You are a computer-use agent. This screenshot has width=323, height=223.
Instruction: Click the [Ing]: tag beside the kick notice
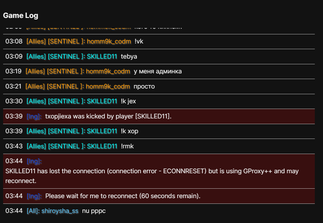point(34,117)
